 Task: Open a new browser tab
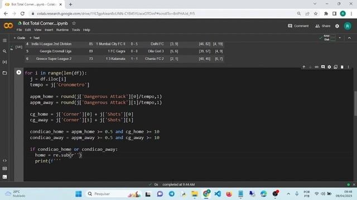click(x=70, y=4)
